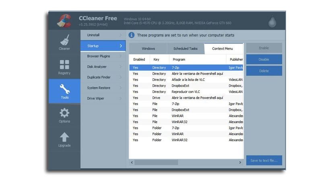Open Duplicate Finder tool

click(x=103, y=77)
